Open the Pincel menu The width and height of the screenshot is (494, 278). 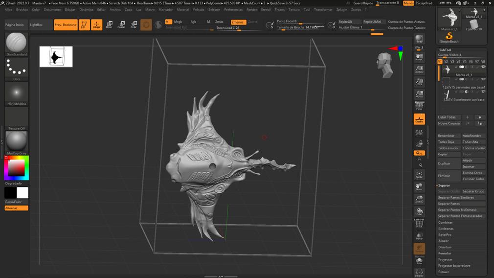click(x=22, y=9)
